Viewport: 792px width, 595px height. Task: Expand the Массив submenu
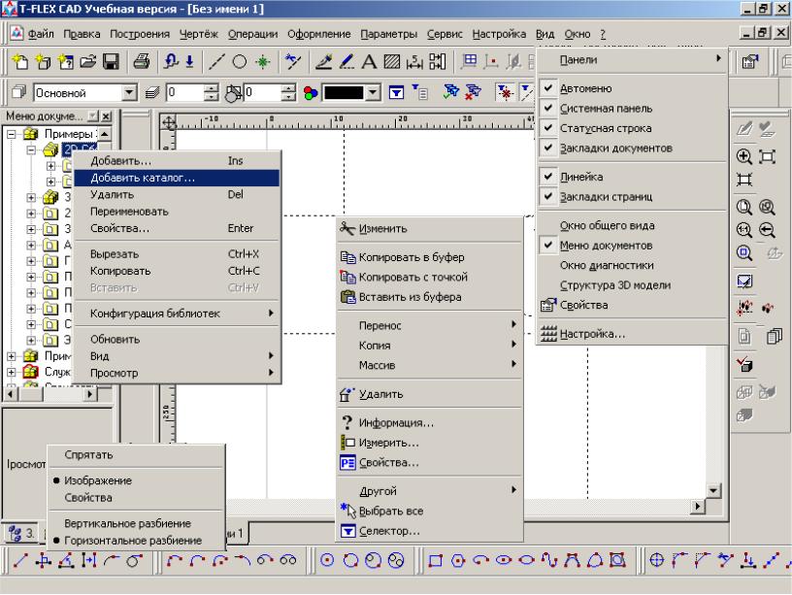429,365
